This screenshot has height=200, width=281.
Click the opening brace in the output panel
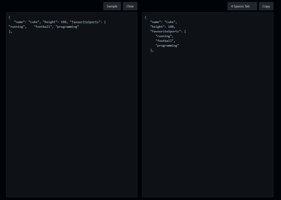point(146,17)
